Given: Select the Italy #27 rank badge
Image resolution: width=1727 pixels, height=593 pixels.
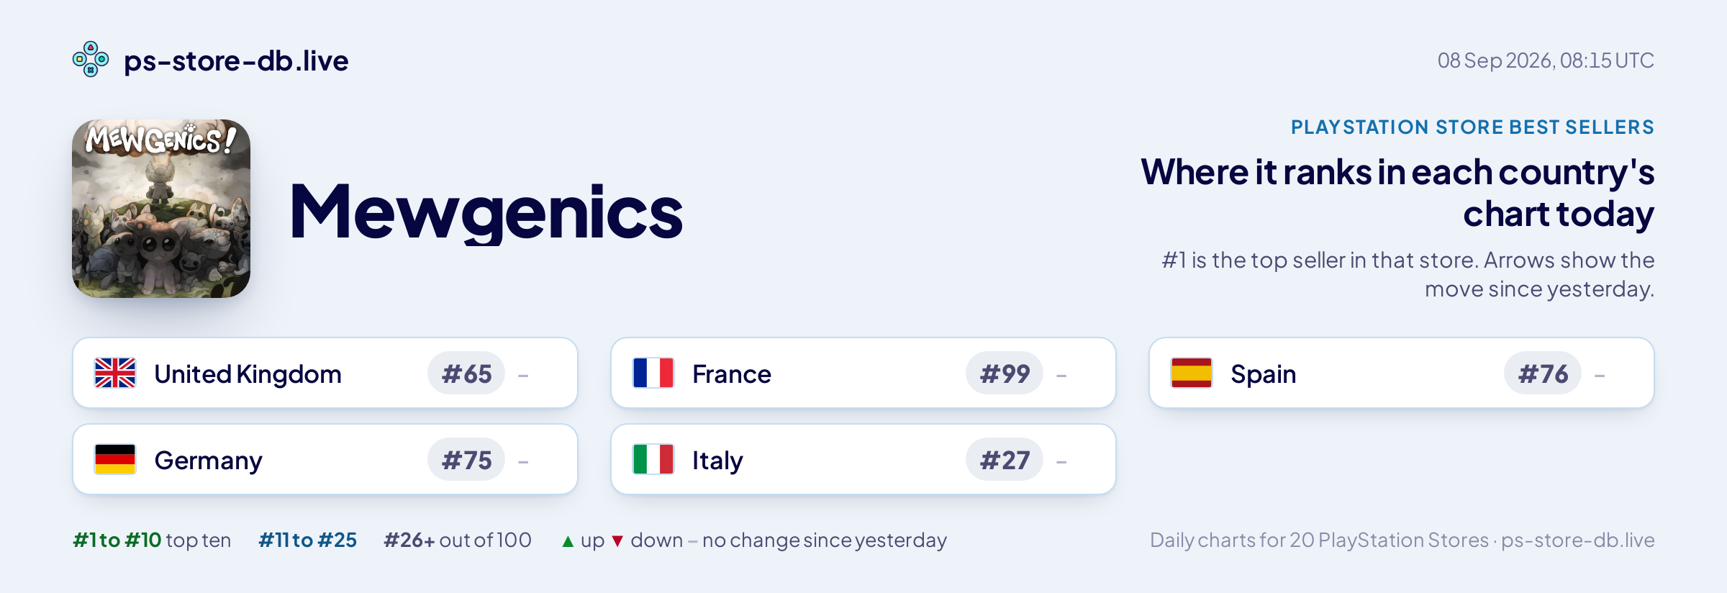Looking at the screenshot, I should point(1005,459).
